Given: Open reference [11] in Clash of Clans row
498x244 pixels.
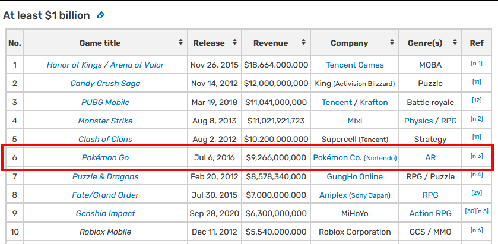Looking at the screenshot, I should point(477,137).
